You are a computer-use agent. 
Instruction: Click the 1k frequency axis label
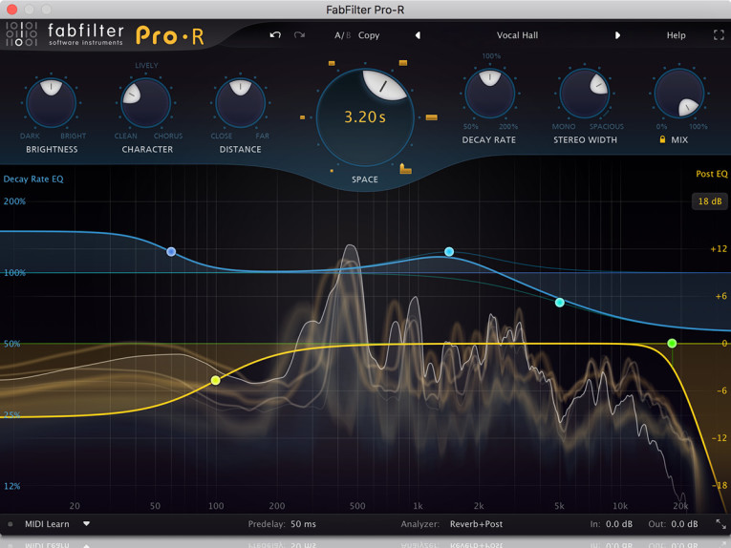[418, 506]
